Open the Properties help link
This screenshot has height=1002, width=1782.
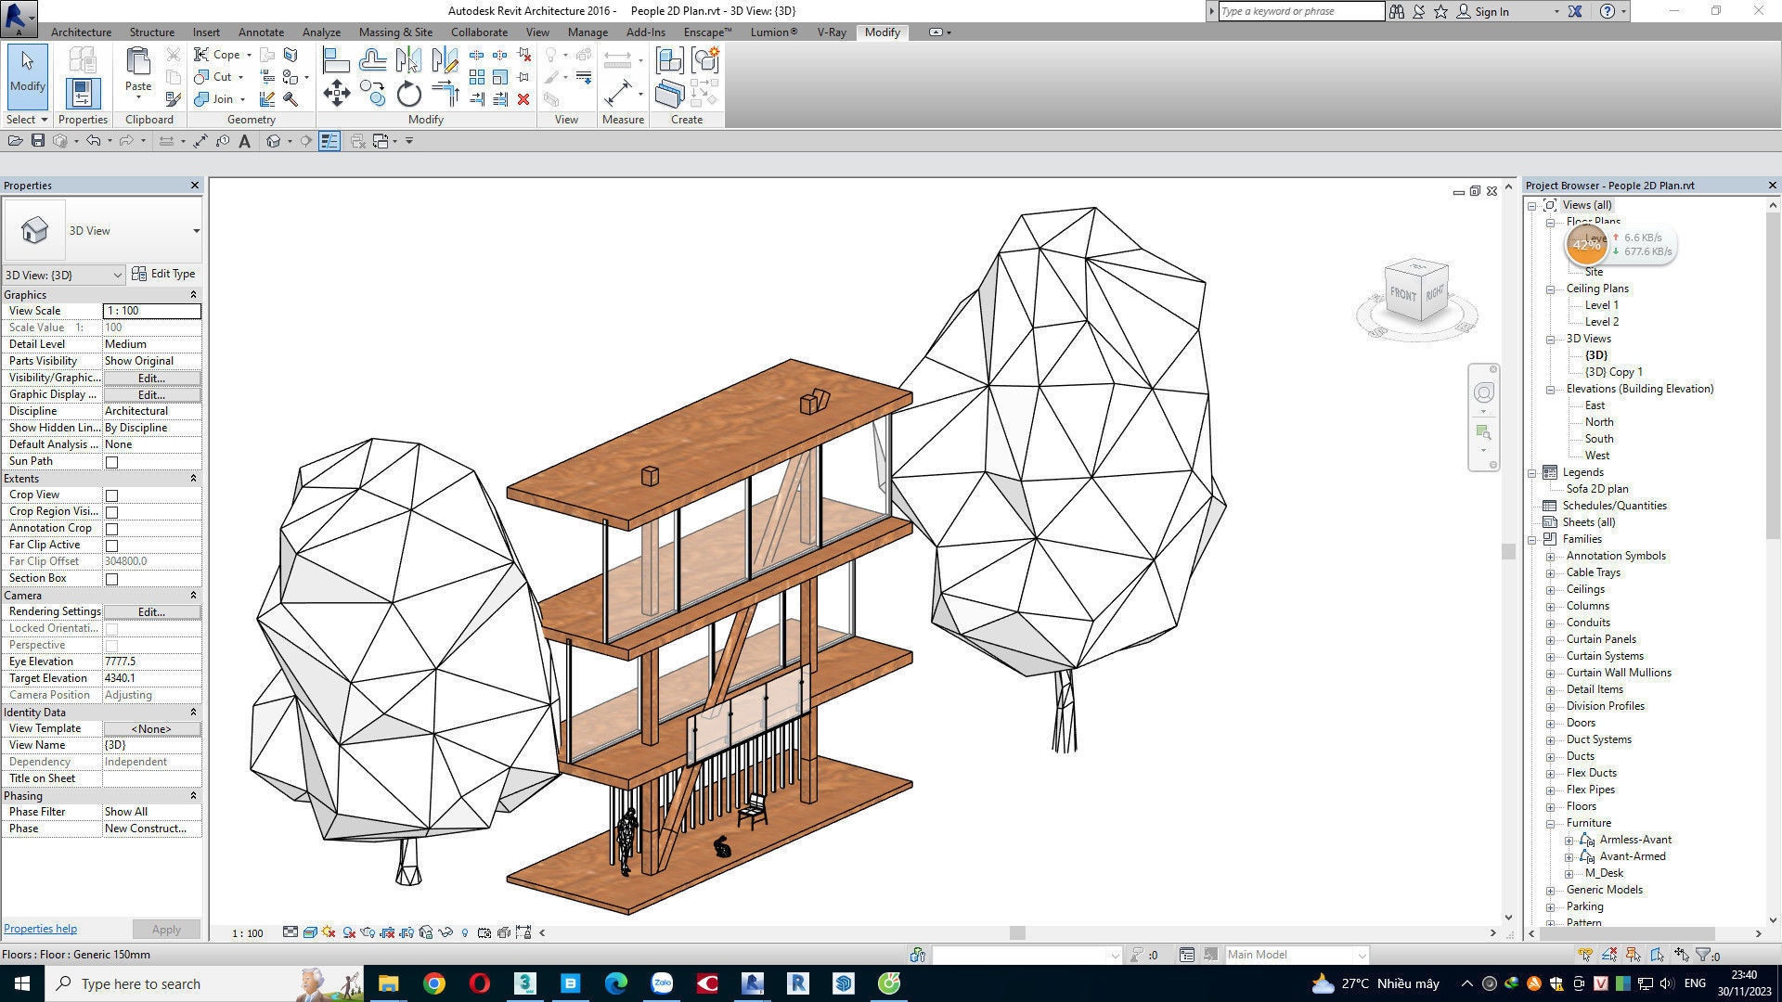point(40,929)
